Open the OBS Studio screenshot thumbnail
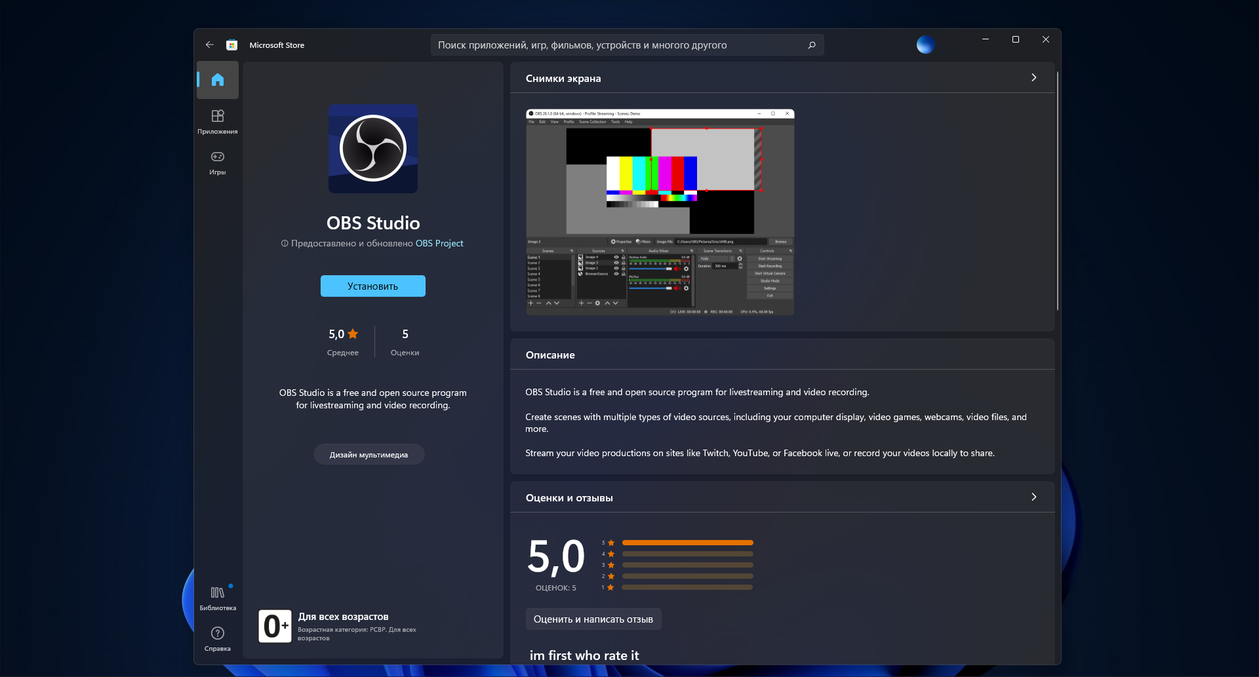The image size is (1259, 677). (660, 212)
